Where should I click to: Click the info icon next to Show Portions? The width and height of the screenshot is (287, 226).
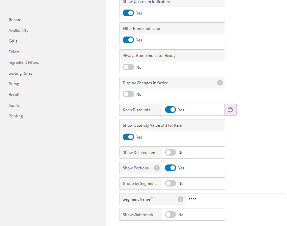coord(157,168)
